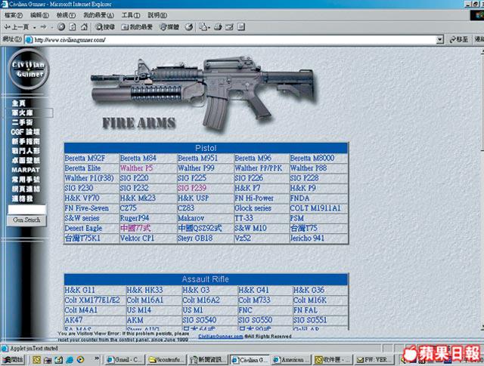484x366 pixels.
Task: Open the address bar URL dropdown
Action: click(x=440, y=39)
